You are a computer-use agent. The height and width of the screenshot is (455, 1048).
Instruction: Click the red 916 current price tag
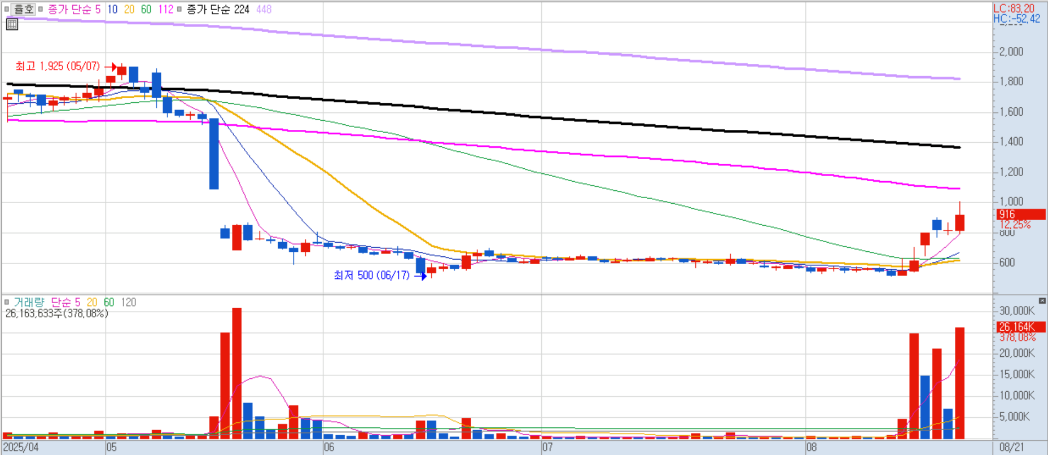(1021, 214)
